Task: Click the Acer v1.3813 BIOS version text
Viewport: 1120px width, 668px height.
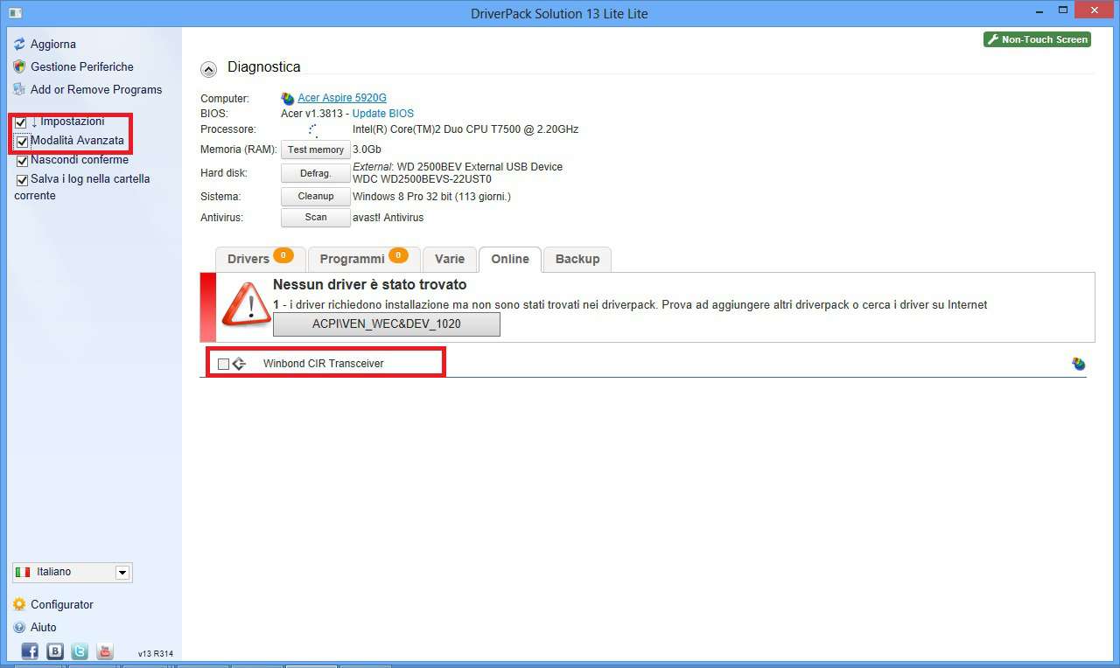Action: point(313,114)
